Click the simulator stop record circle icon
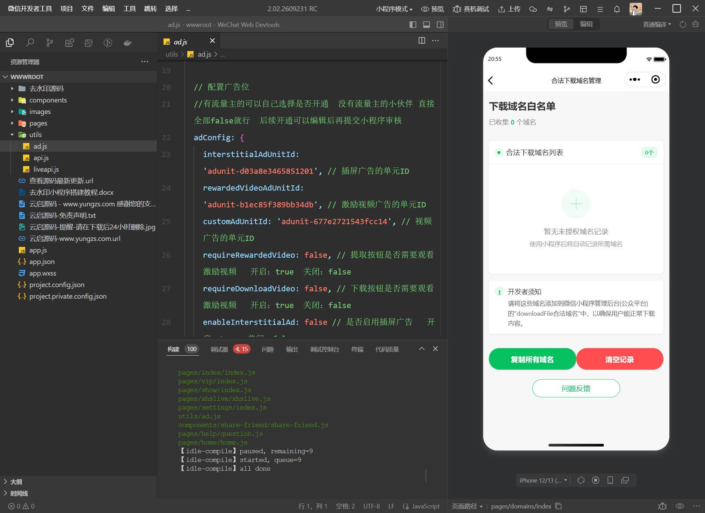 pos(596,480)
